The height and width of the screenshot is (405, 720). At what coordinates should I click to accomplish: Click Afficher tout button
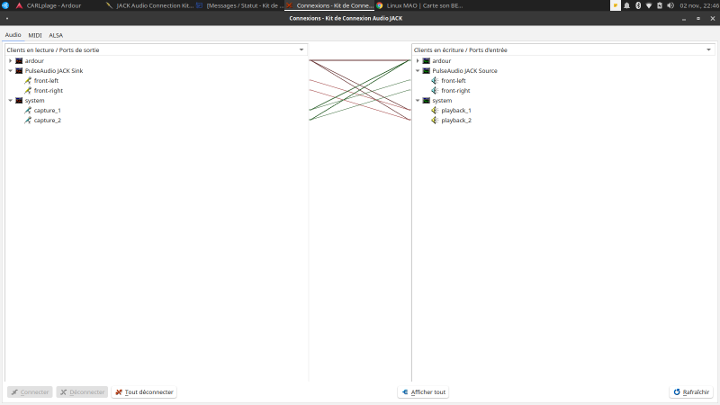[423, 392]
